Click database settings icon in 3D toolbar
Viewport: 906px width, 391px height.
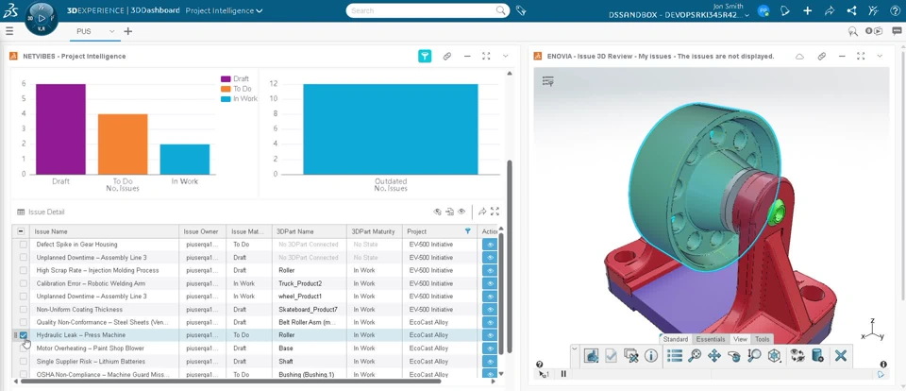tap(817, 356)
